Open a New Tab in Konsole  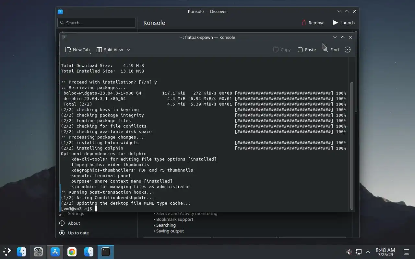77,50
